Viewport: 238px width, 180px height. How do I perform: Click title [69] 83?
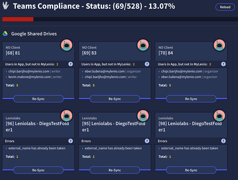[x=89, y=53]
